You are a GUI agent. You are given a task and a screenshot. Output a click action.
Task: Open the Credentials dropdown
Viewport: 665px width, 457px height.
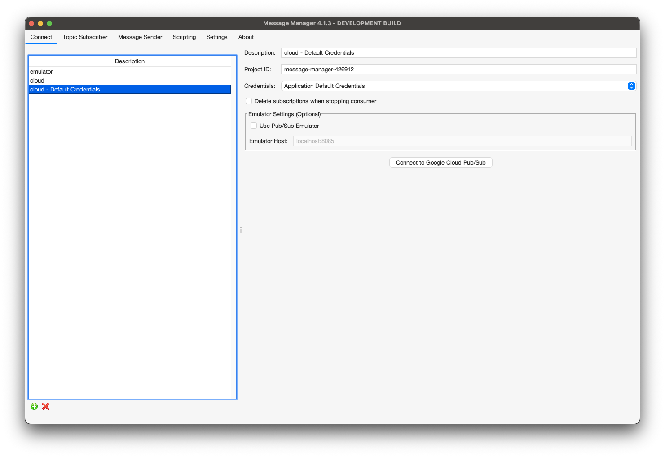coord(458,86)
